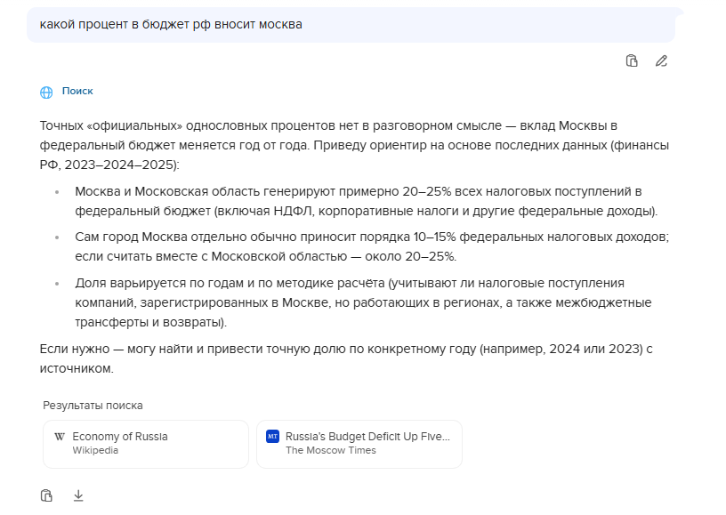Edit the user message with pencil icon

pos(661,61)
